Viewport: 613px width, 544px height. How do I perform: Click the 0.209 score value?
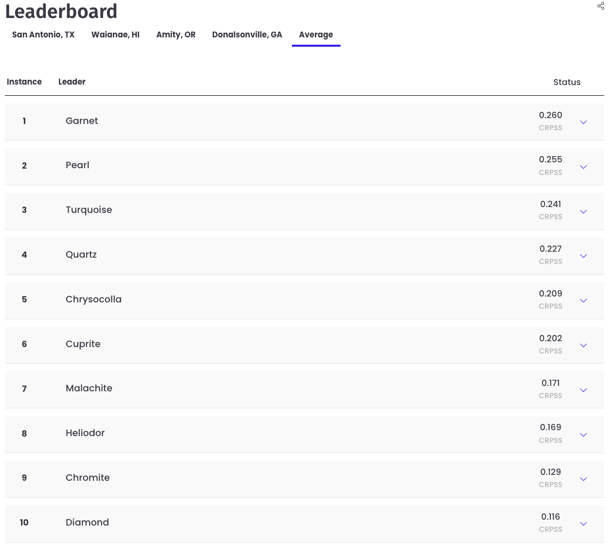click(550, 294)
